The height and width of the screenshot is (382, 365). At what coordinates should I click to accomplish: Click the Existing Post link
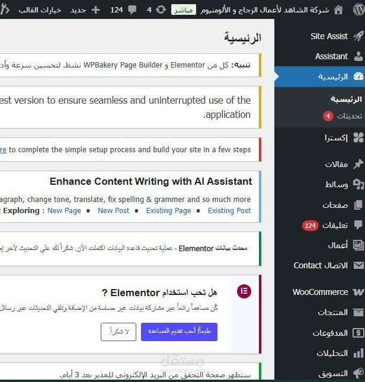pyautogui.click(x=229, y=210)
